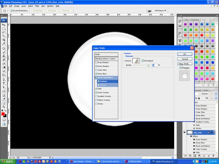Select the Move tool
Image resolution: width=219 pixels, height=164 pixels.
pyautogui.click(x=4, y=25)
